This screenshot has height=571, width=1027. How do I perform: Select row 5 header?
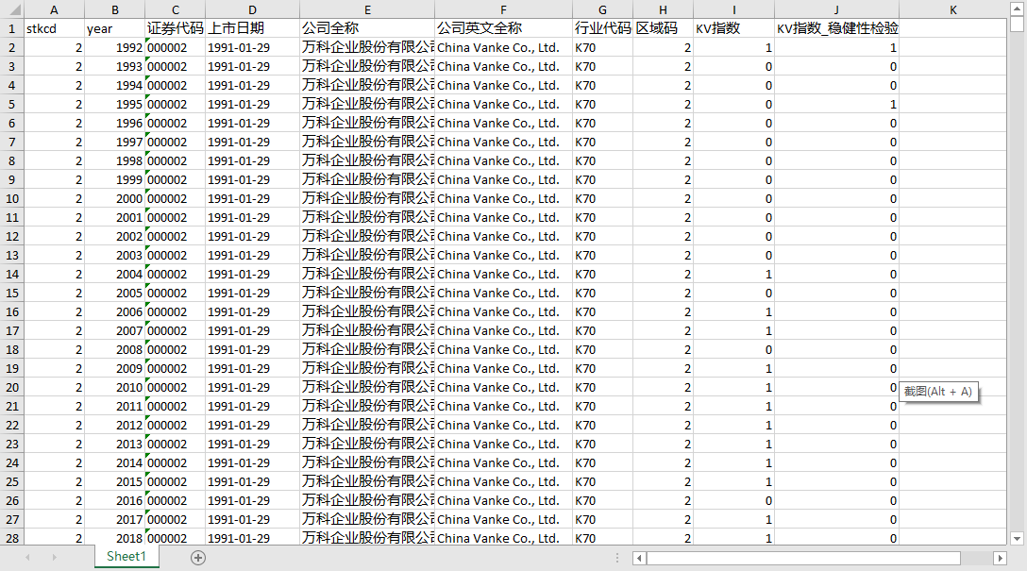(11, 104)
